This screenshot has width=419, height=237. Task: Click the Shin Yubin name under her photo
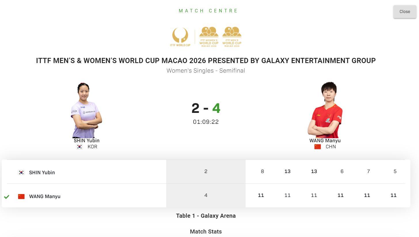86,141
